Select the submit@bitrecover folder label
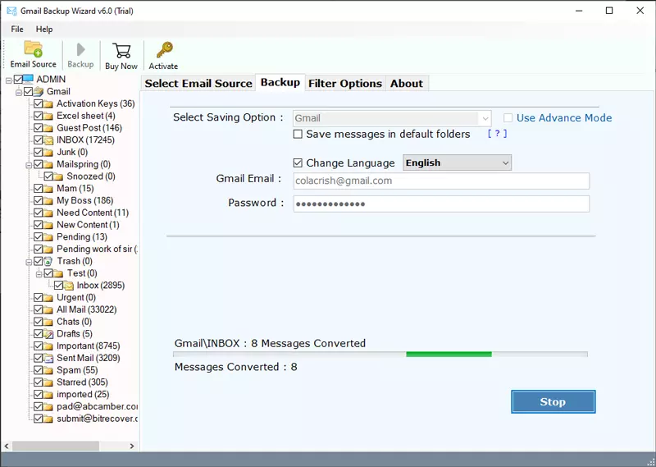The height and width of the screenshot is (467, 656). pyautogui.click(x=97, y=419)
